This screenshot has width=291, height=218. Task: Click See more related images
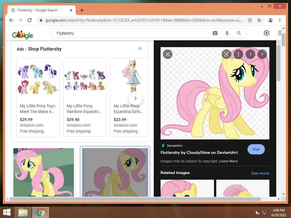point(260,173)
